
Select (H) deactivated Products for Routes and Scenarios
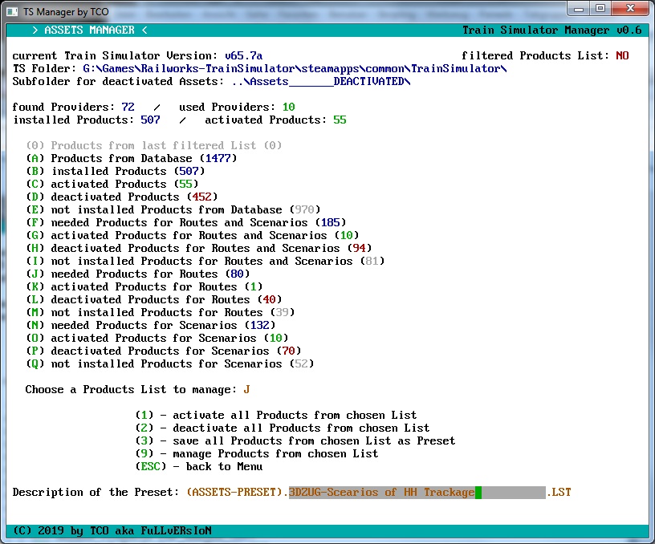(x=199, y=249)
